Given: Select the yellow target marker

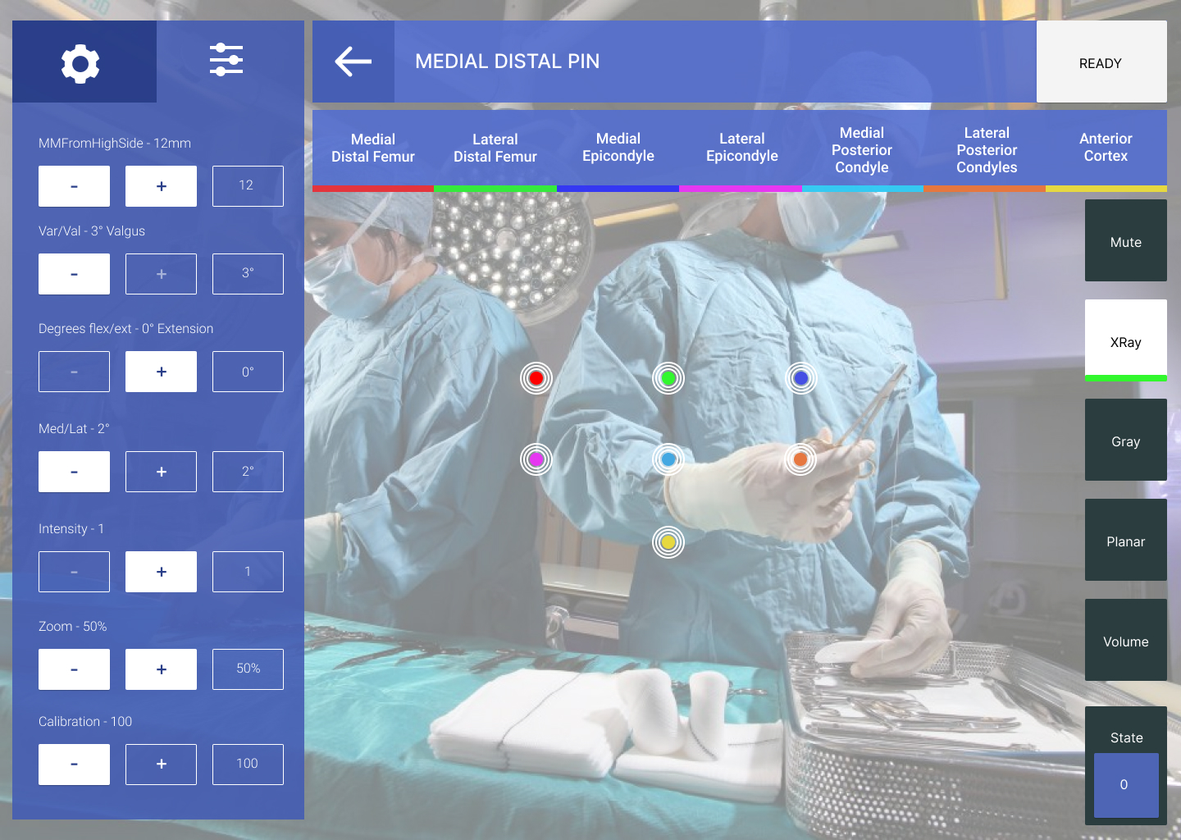Looking at the screenshot, I should [668, 542].
